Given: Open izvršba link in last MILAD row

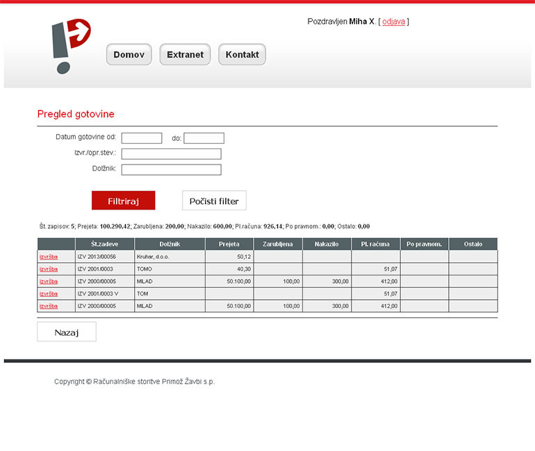Looking at the screenshot, I should point(49,306).
